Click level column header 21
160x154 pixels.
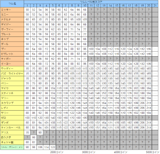(155, 6)
